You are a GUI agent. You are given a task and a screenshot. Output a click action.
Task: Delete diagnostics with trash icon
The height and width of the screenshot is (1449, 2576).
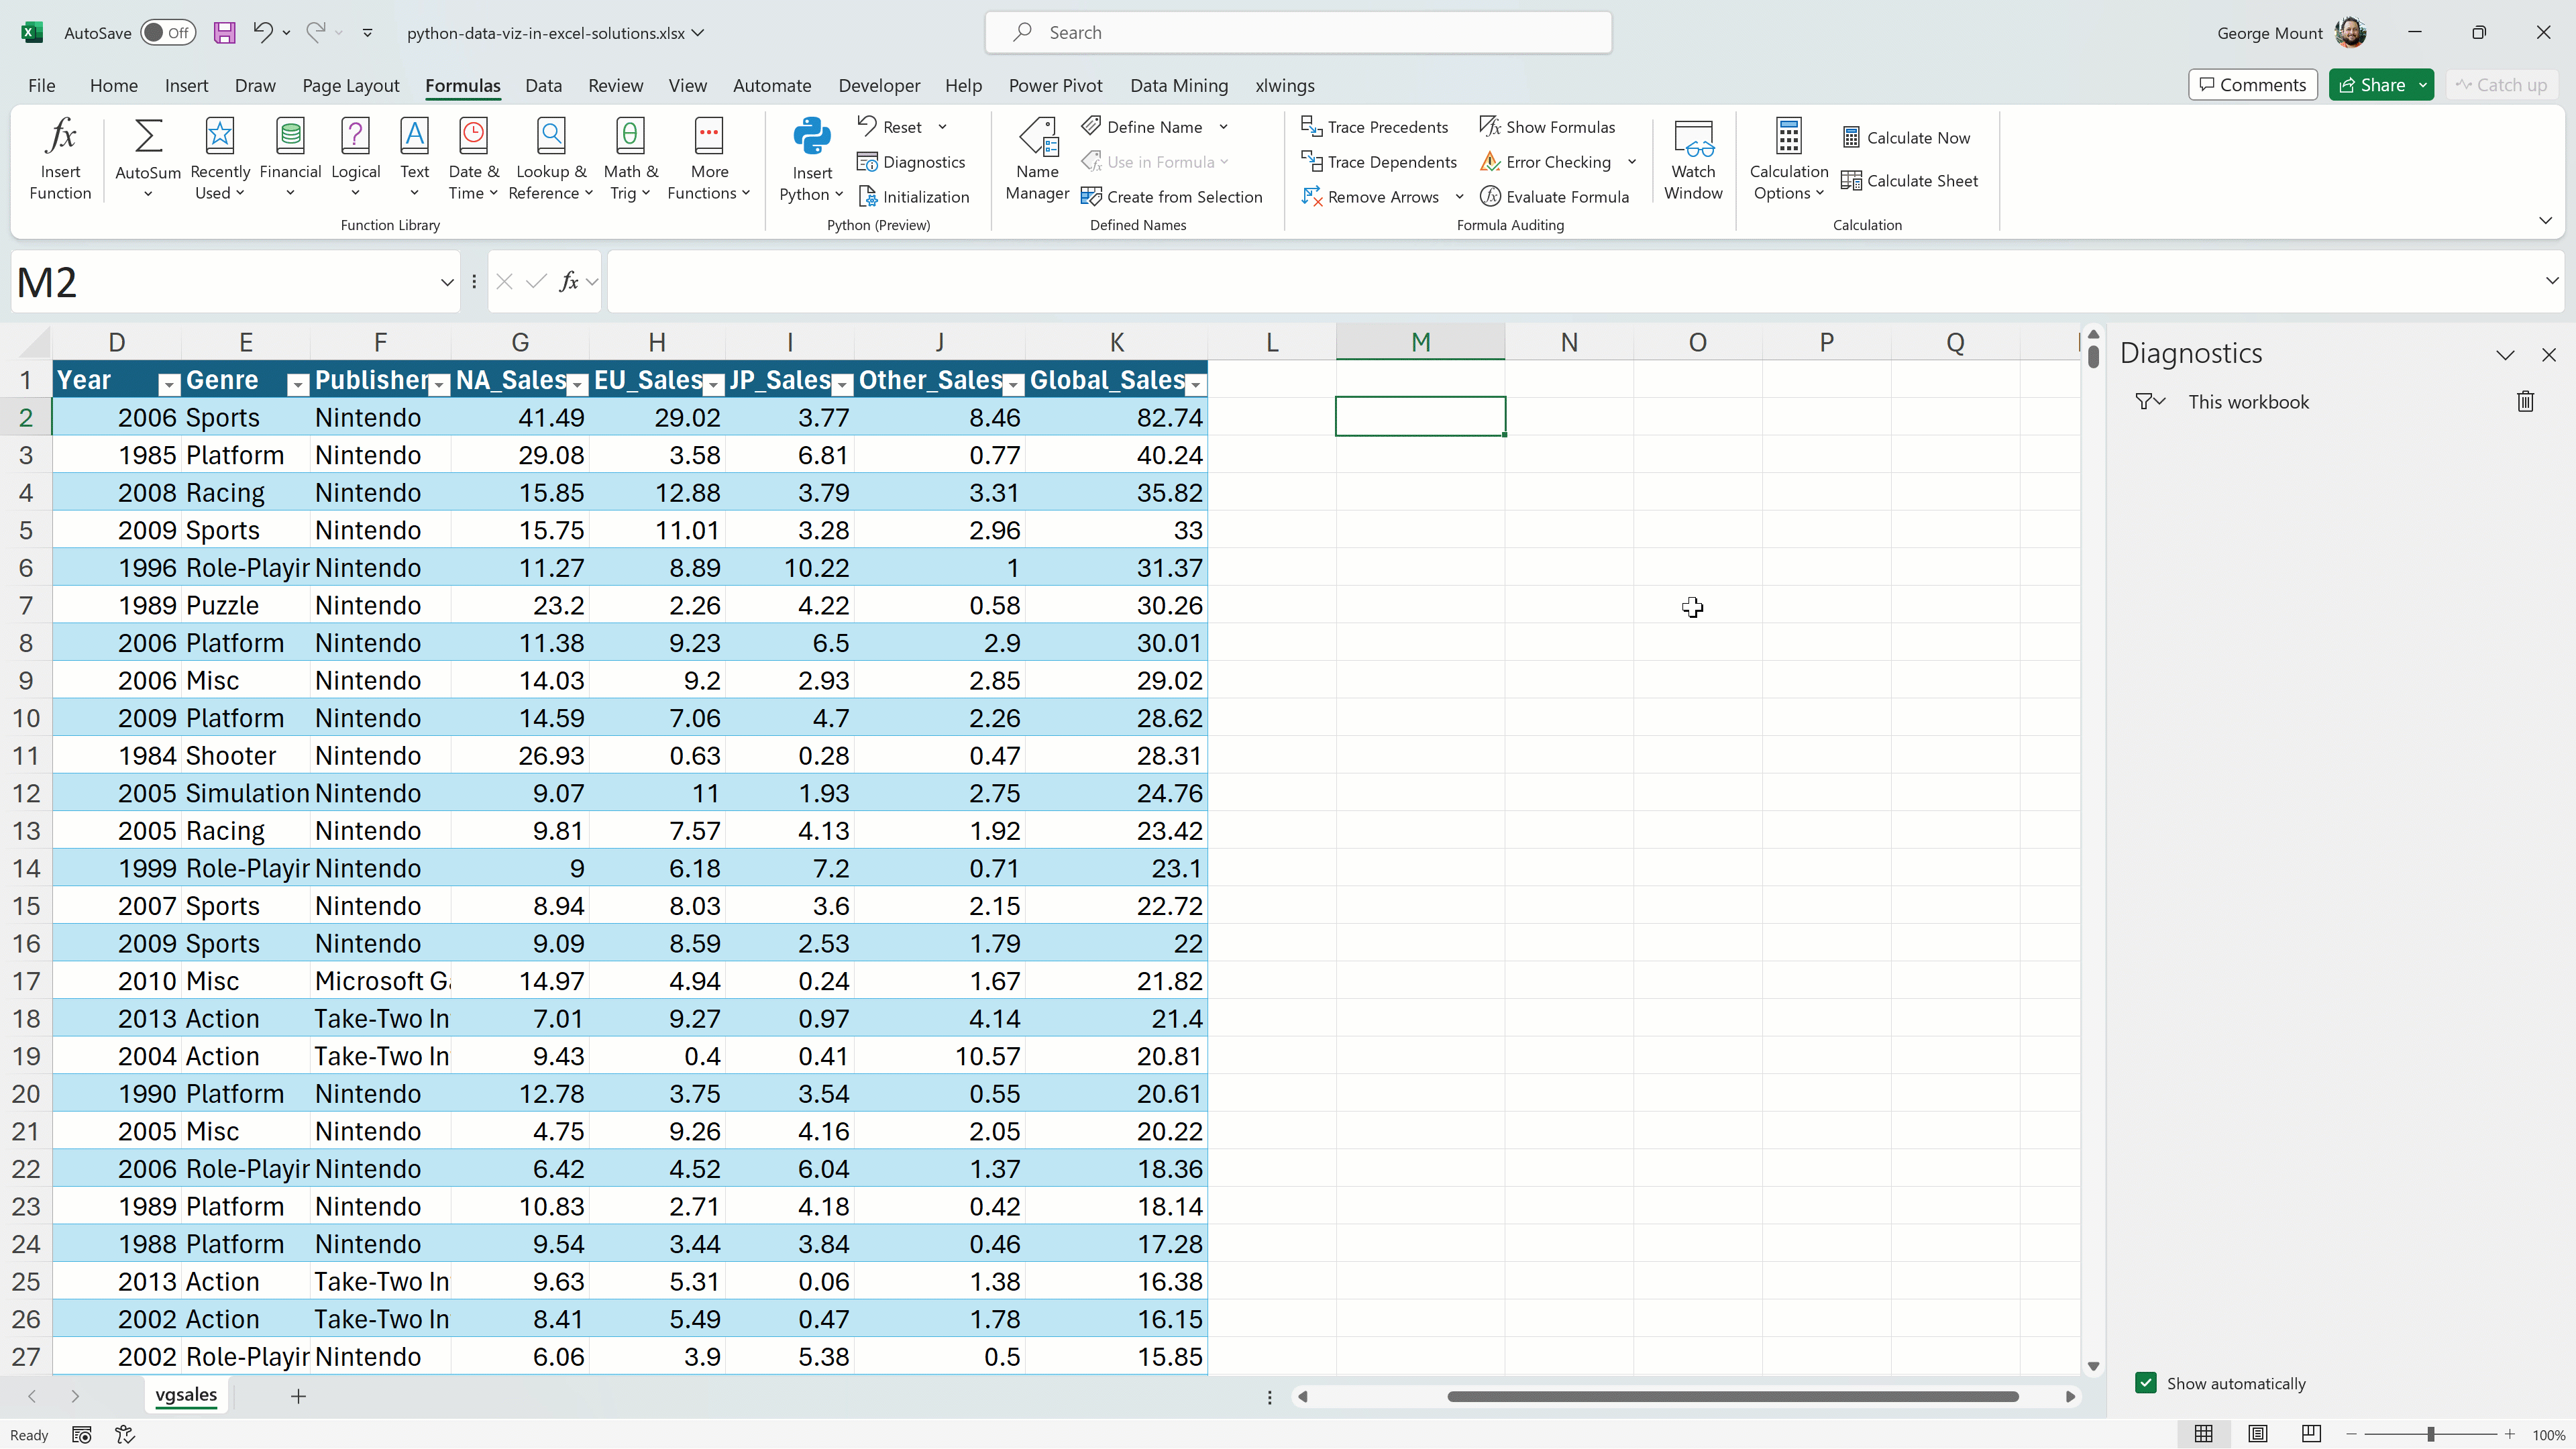pyautogui.click(x=2525, y=402)
